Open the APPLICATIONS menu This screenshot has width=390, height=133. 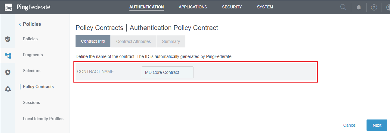pos(193,7)
